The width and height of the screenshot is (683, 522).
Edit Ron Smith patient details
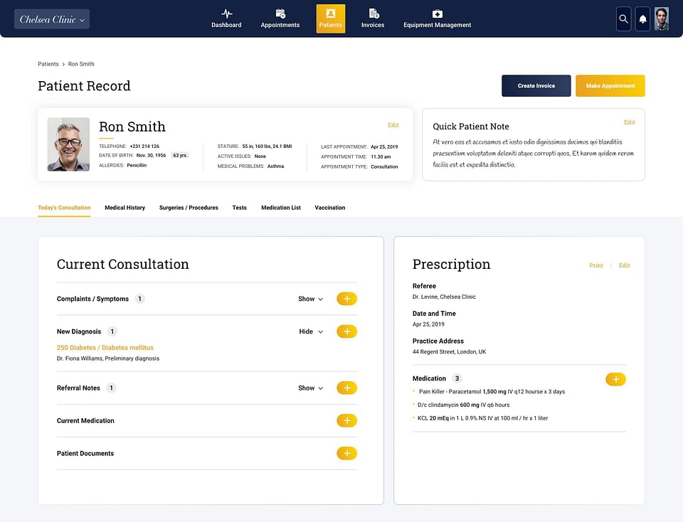[x=393, y=125]
